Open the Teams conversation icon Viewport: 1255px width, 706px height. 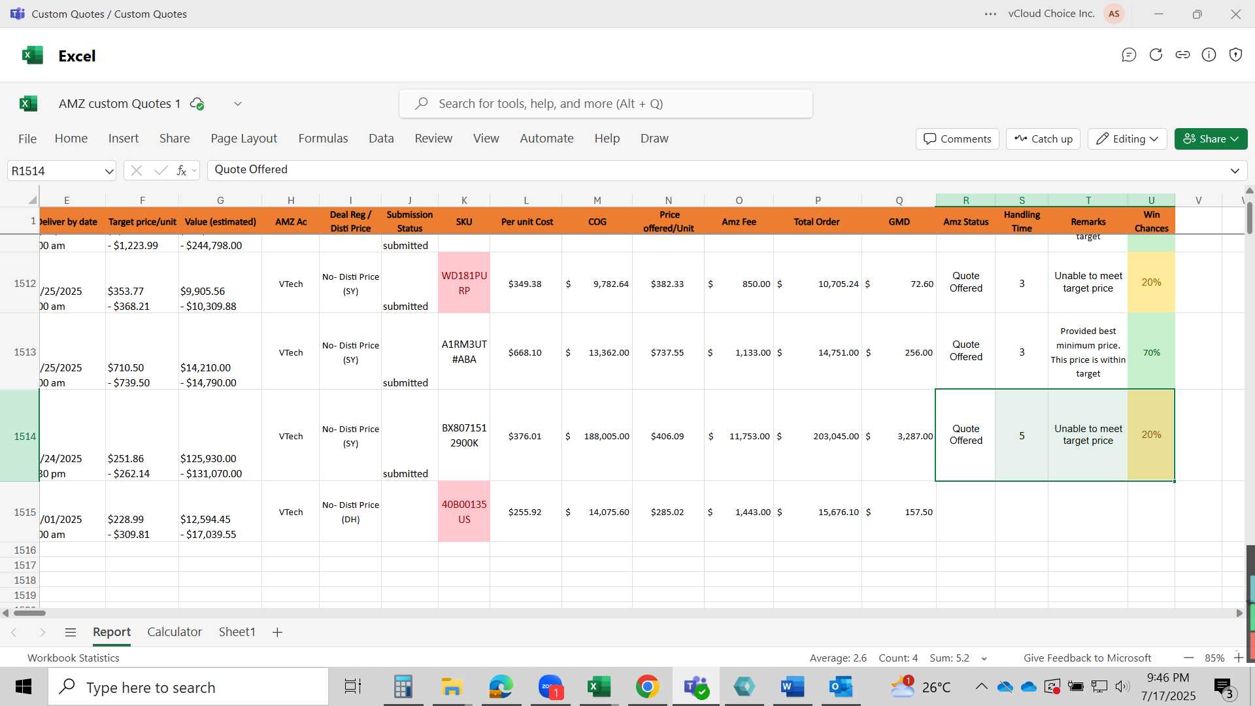1129,55
